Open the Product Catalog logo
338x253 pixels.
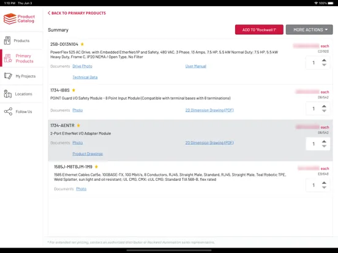[x=19, y=19]
